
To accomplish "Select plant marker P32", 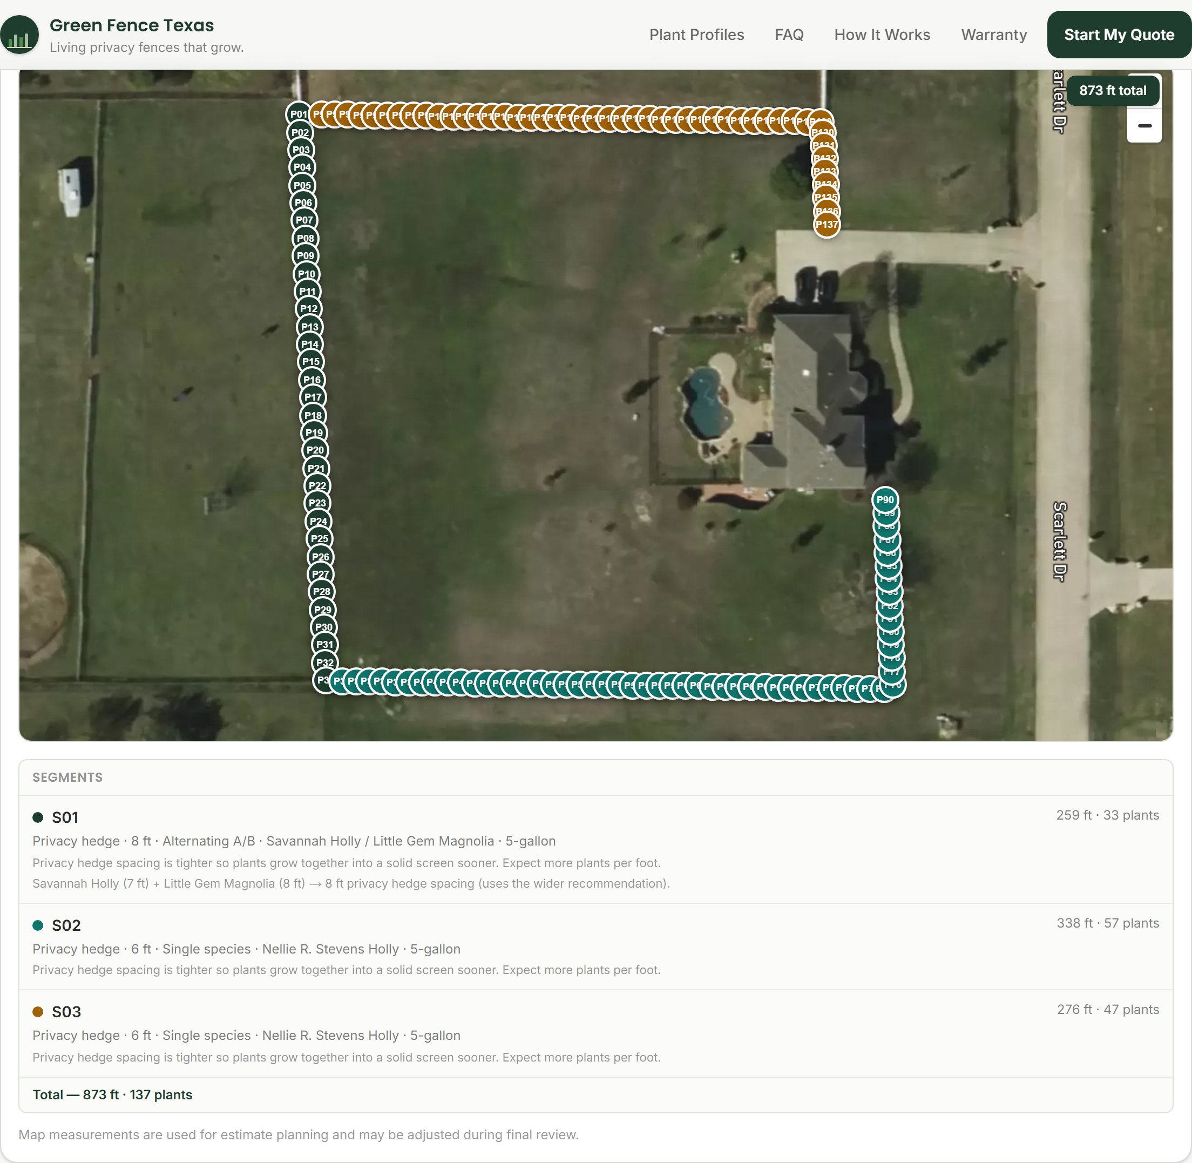I will tap(325, 662).
